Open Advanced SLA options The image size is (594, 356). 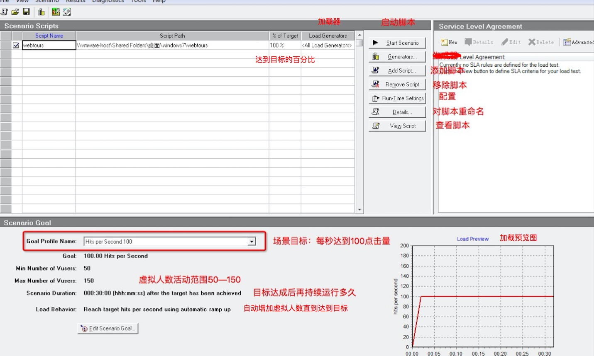click(x=578, y=42)
